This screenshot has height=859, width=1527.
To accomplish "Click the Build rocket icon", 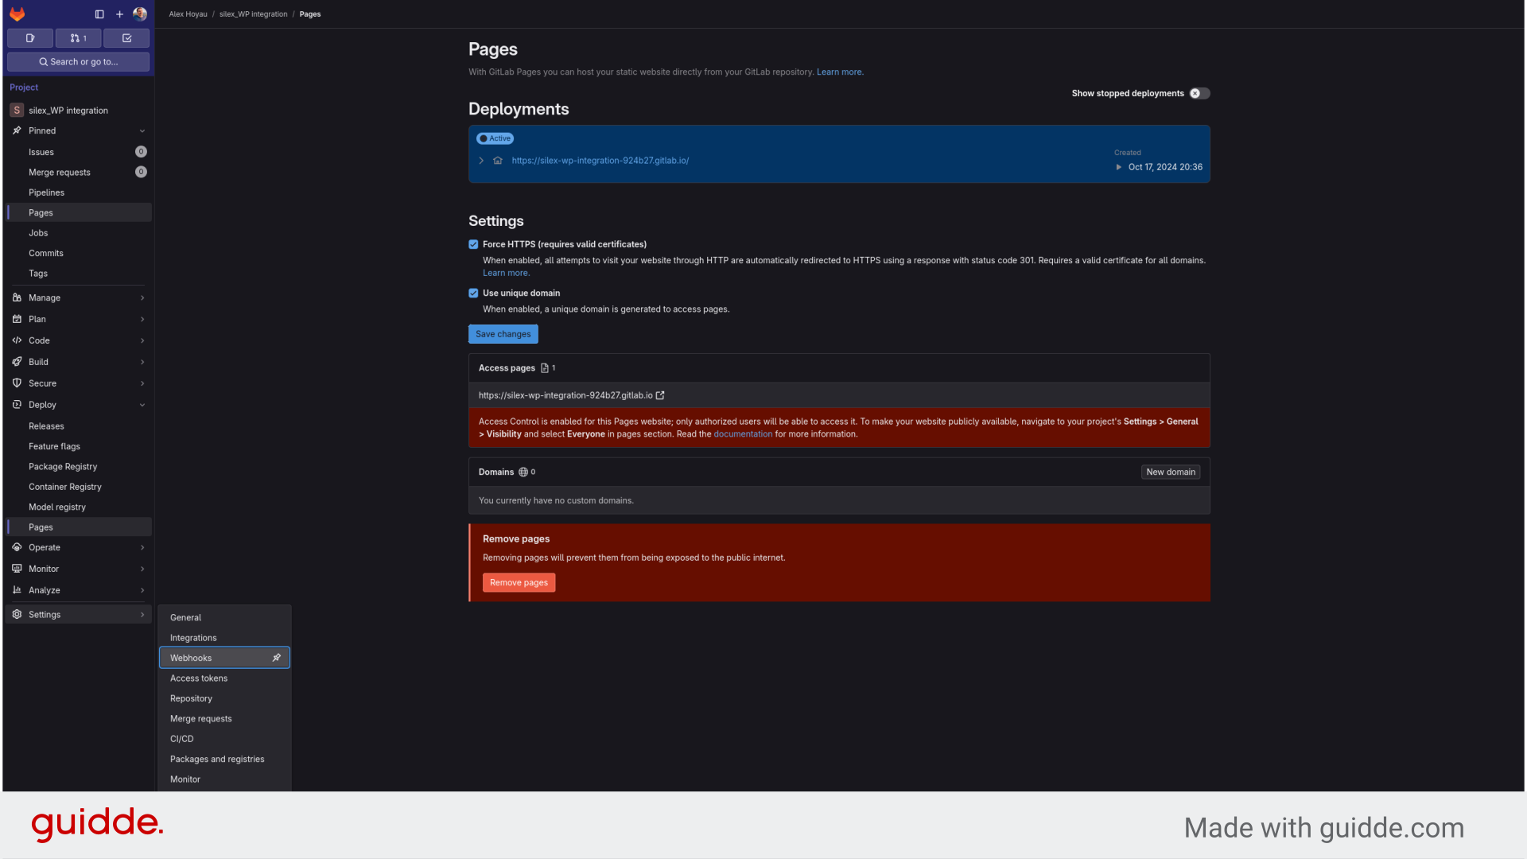I will [17, 362].
